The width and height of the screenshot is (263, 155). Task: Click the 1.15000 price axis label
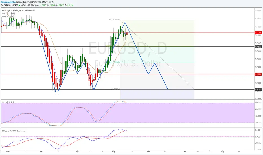(258, 10)
